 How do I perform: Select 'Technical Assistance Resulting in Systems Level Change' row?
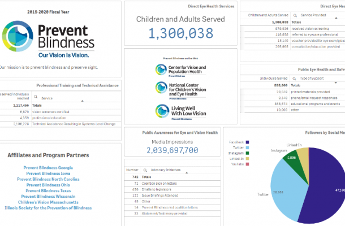tap(61, 124)
